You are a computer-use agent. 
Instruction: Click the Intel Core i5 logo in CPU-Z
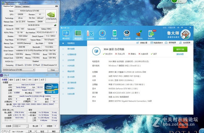point(52,88)
